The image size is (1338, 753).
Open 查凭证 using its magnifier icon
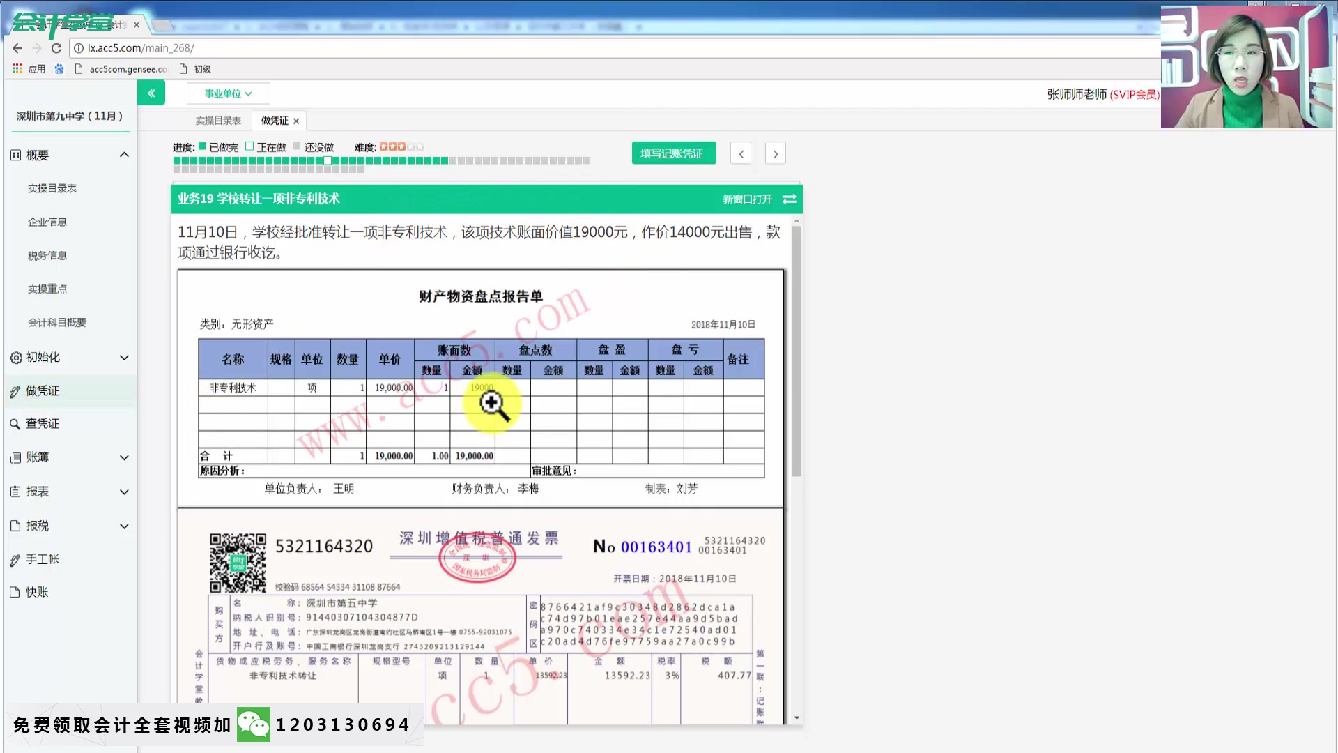tap(15, 423)
